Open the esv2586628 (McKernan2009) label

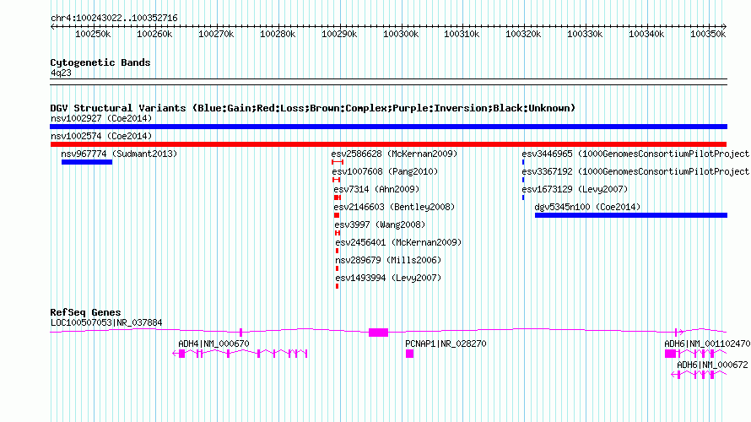coord(394,154)
